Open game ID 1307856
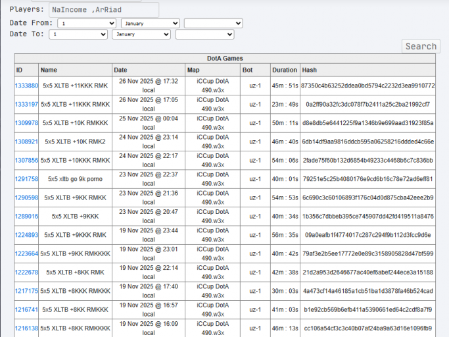449x337 pixels. click(26, 160)
